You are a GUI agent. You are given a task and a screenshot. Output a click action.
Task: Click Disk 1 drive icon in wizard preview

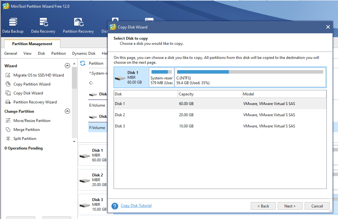pos(120,78)
